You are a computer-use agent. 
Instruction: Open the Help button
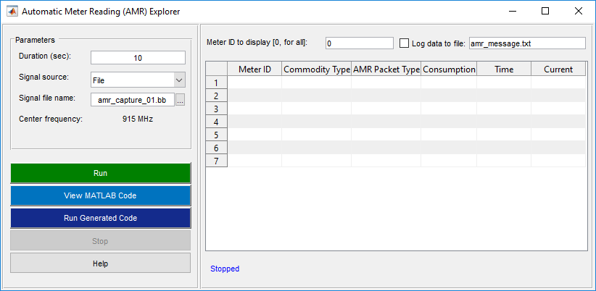(x=100, y=263)
